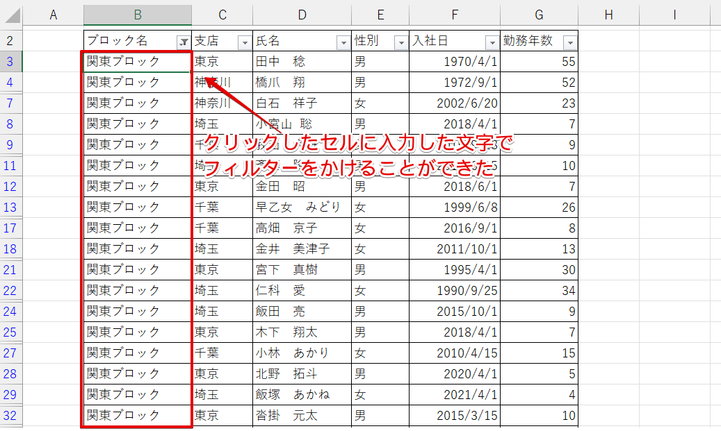This screenshot has height=431, width=721.
Task: Select the date 1990/9/25
Action: 467,291
